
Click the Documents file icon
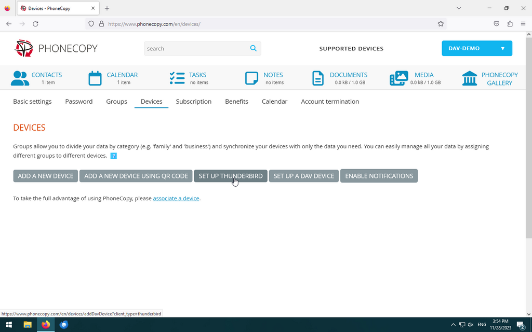click(317, 78)
